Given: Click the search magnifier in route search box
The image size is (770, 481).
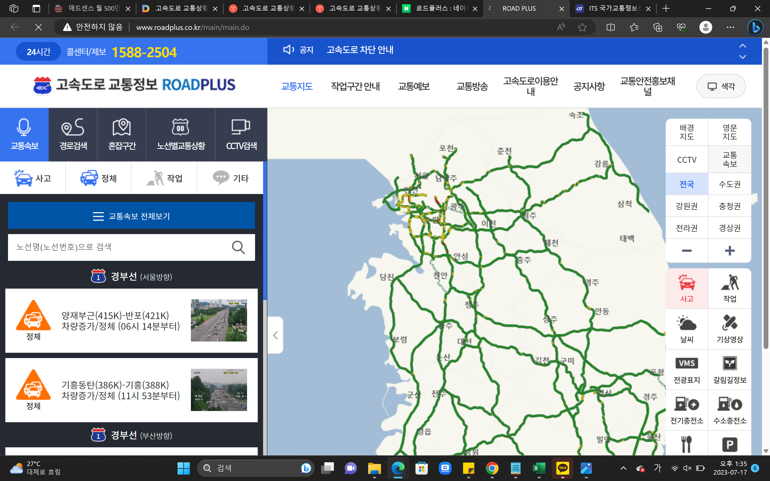Looking at the screenshot, I should pyautogui.click(x=238, y=247).
